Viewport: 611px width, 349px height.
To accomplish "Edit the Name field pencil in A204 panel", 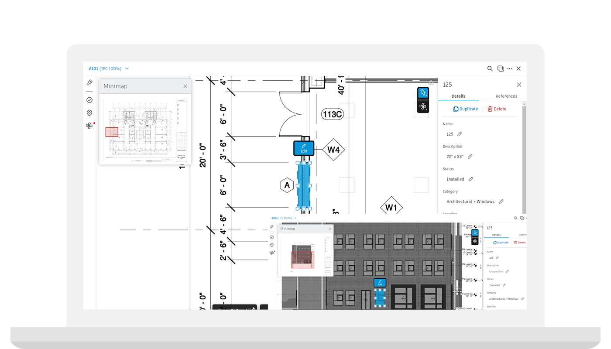I will 497,258.
